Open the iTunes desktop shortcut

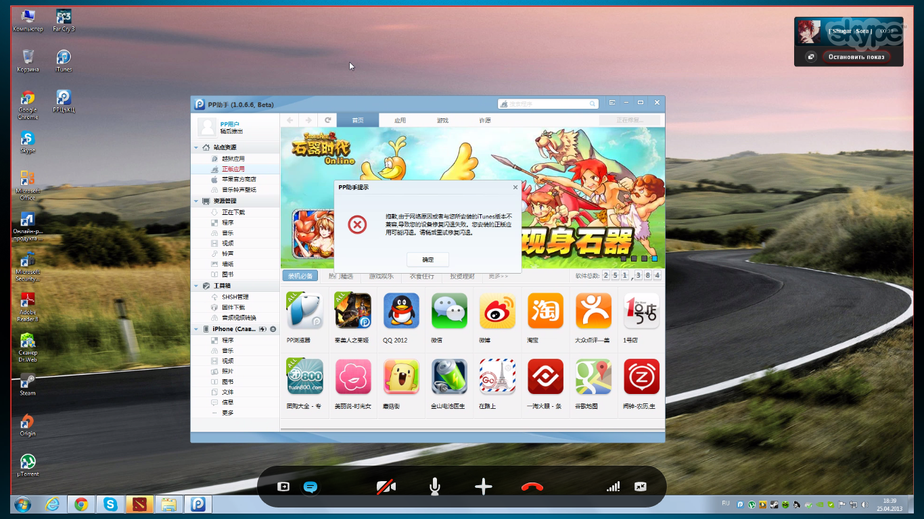click(x=64, y=60)
